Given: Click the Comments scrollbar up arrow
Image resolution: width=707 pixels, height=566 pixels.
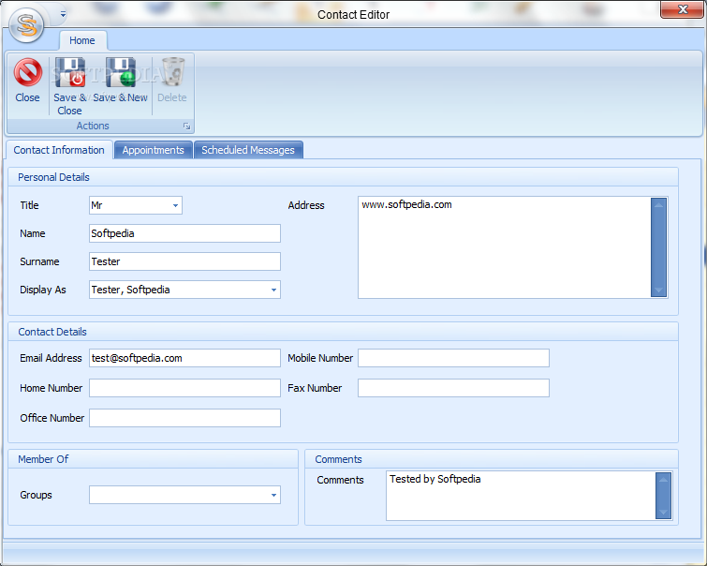Looking at the screenshot, I should (663, 480).
